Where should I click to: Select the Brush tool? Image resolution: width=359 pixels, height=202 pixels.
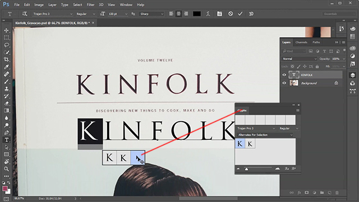pos(6,81)
